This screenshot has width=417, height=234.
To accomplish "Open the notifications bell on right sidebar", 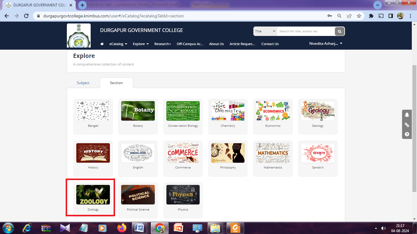I will click(x=407, y=115).
